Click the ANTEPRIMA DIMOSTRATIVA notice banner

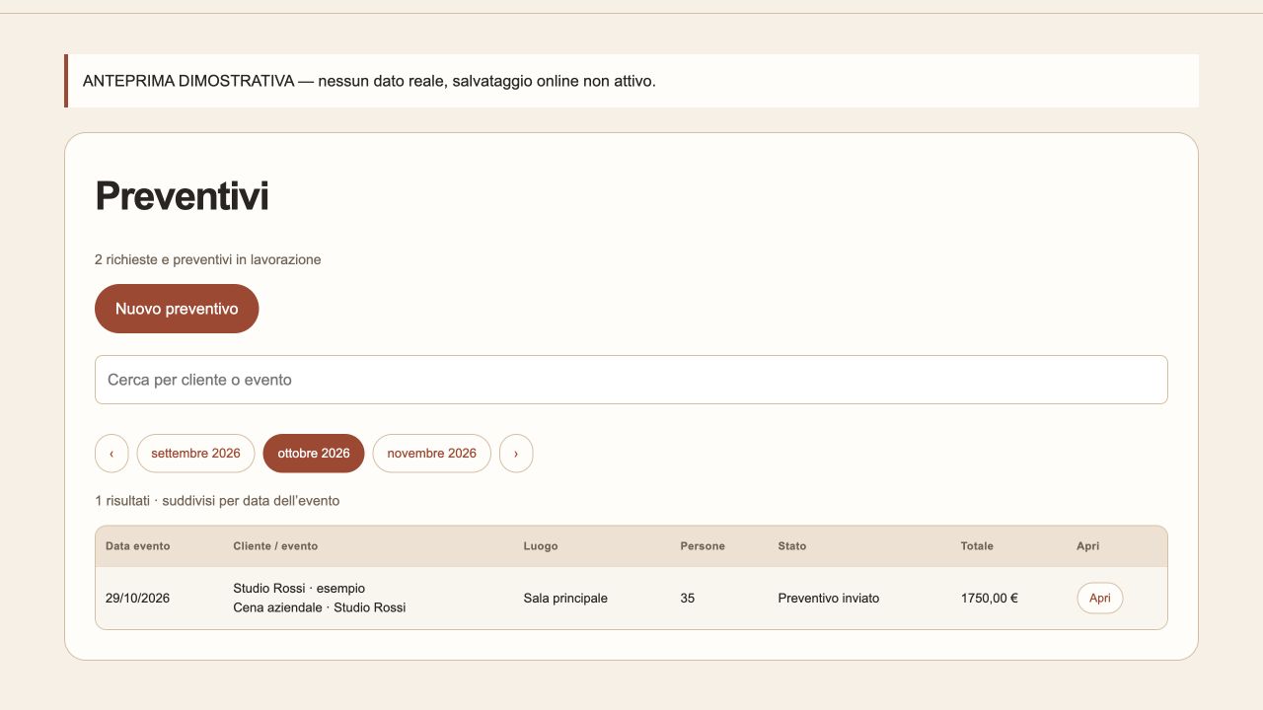pyautogui.click(x=631, y=81)
